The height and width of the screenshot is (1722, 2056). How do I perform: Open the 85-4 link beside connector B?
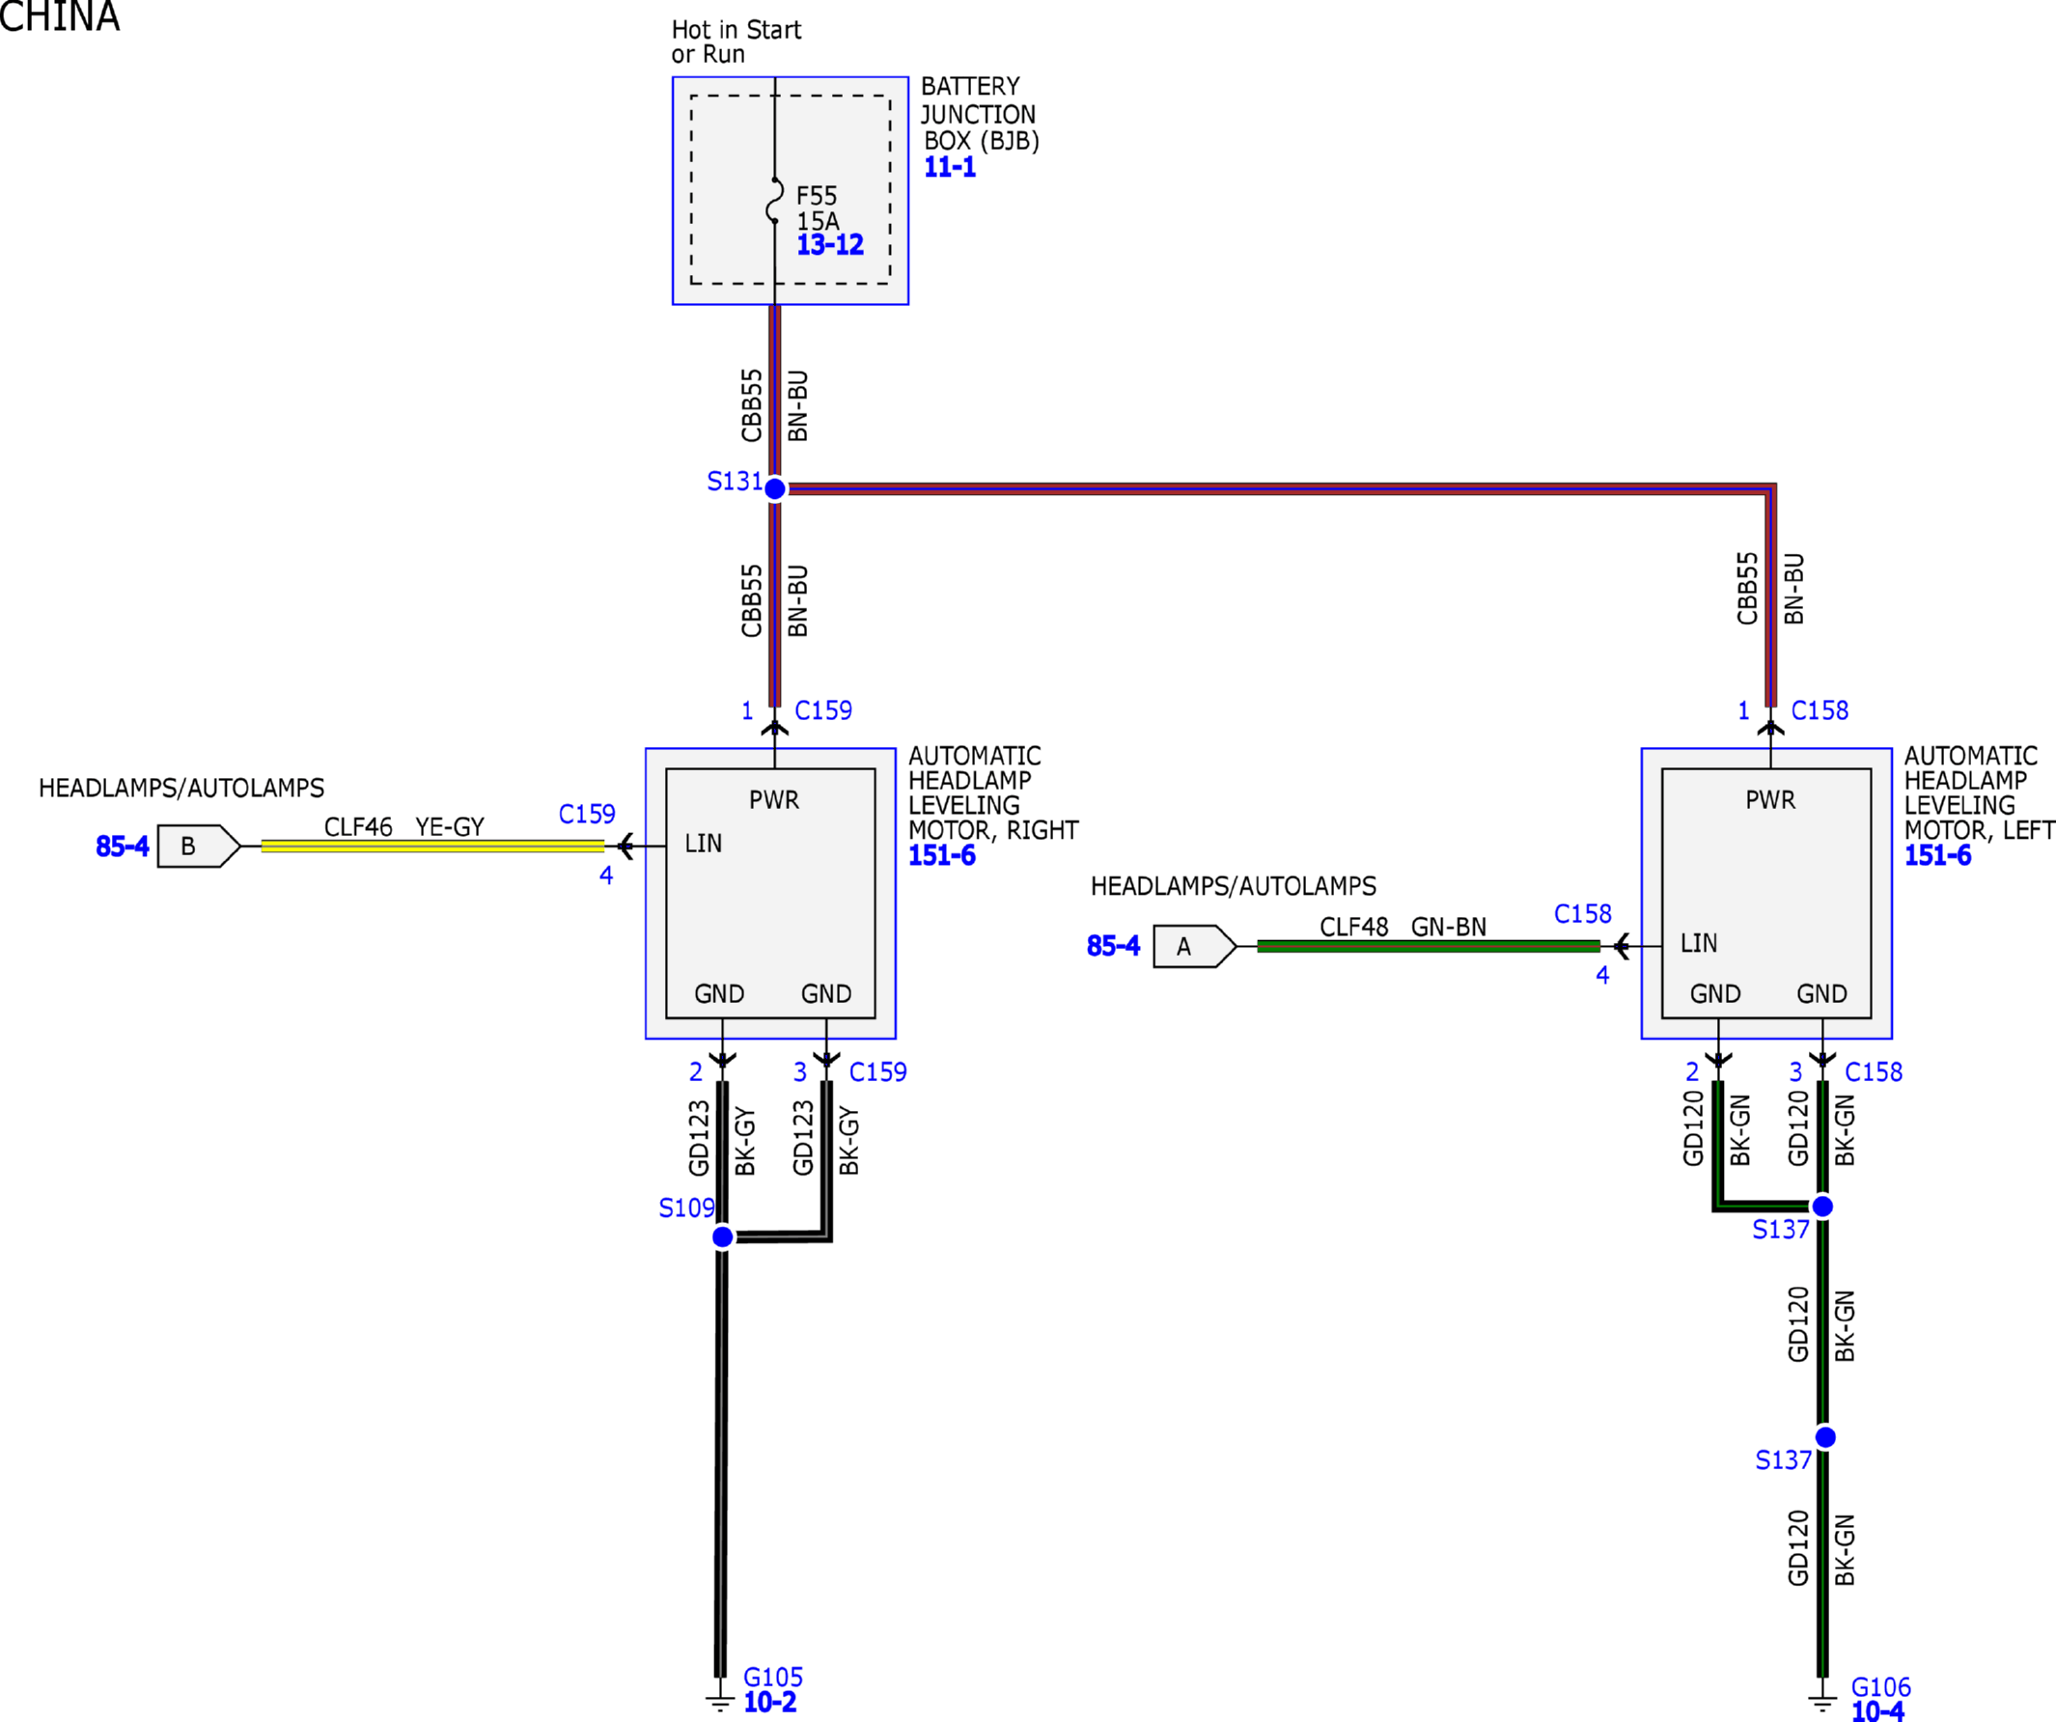click(x=123, y=847)
